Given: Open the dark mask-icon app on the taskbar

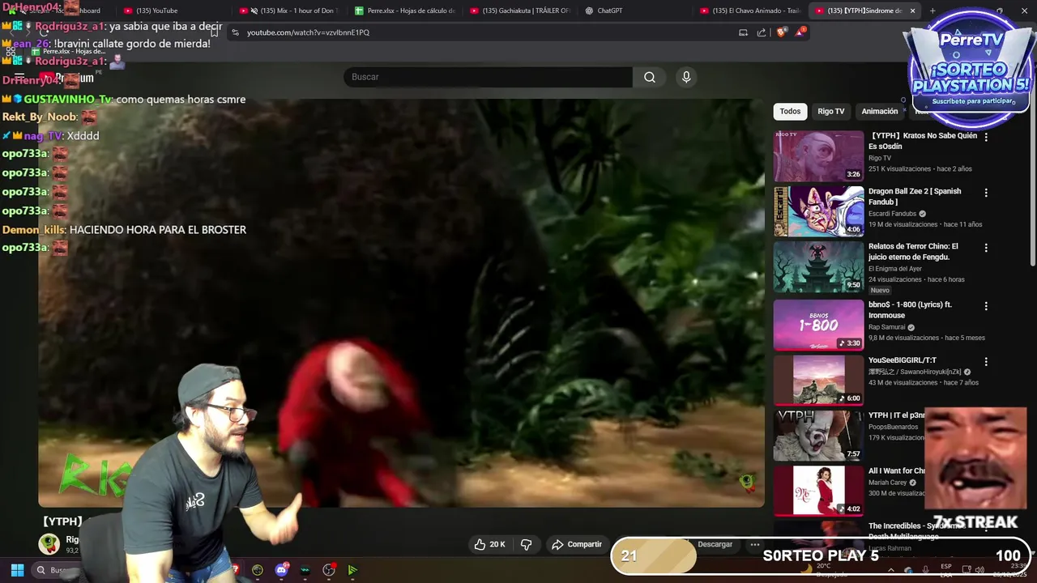Looking at the screenshot, I should [305, 570].
